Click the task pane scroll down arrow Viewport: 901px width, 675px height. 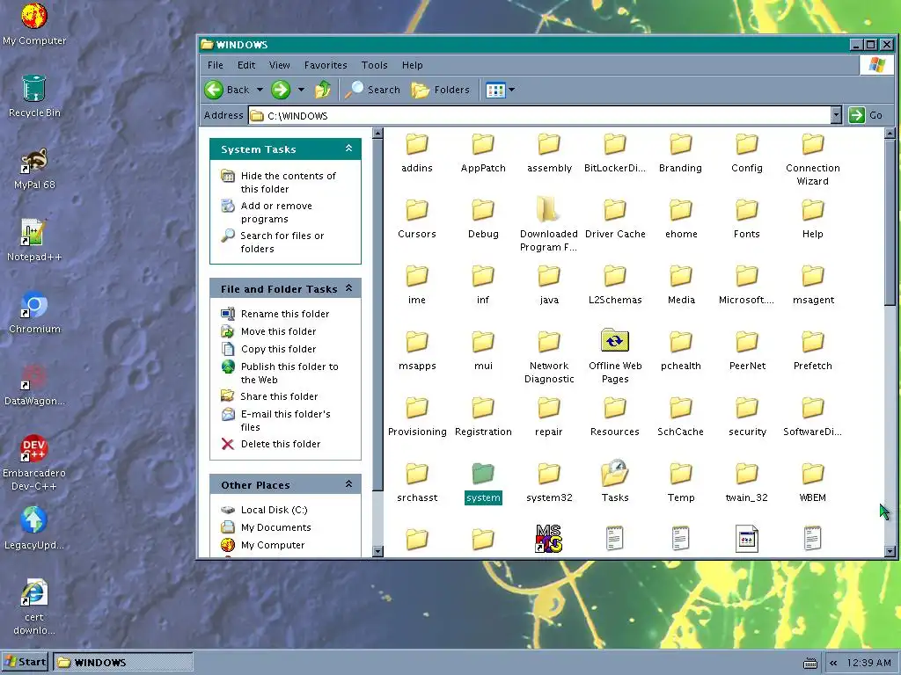[377, 552]
